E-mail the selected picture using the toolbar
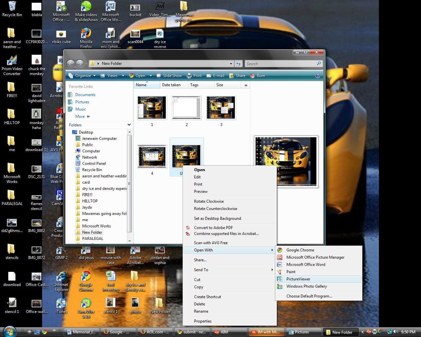 click(215, 76)
